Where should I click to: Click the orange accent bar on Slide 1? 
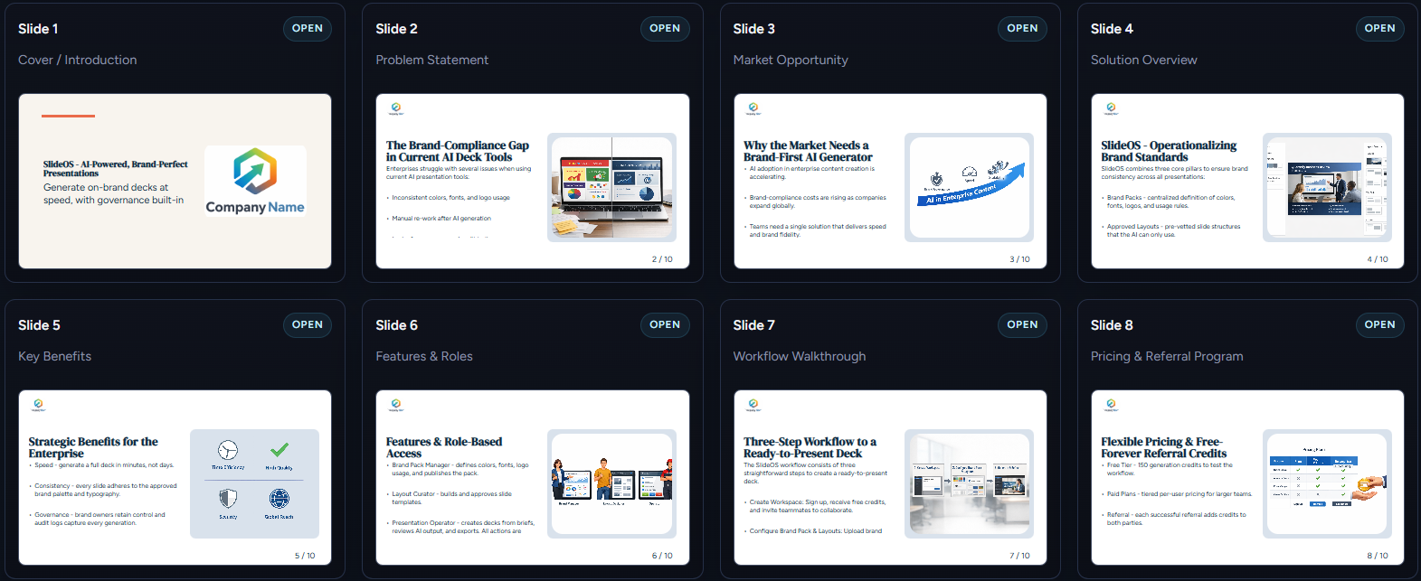click(x=69, y=116)
